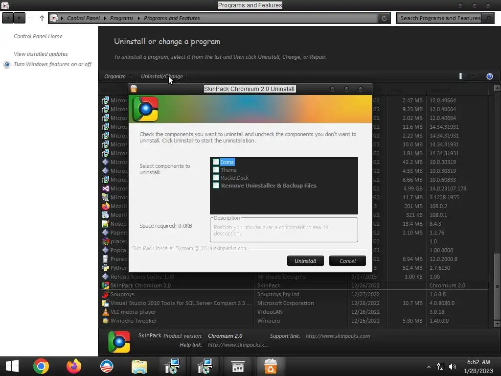Check the Theme component checkbox

point(216,170)
